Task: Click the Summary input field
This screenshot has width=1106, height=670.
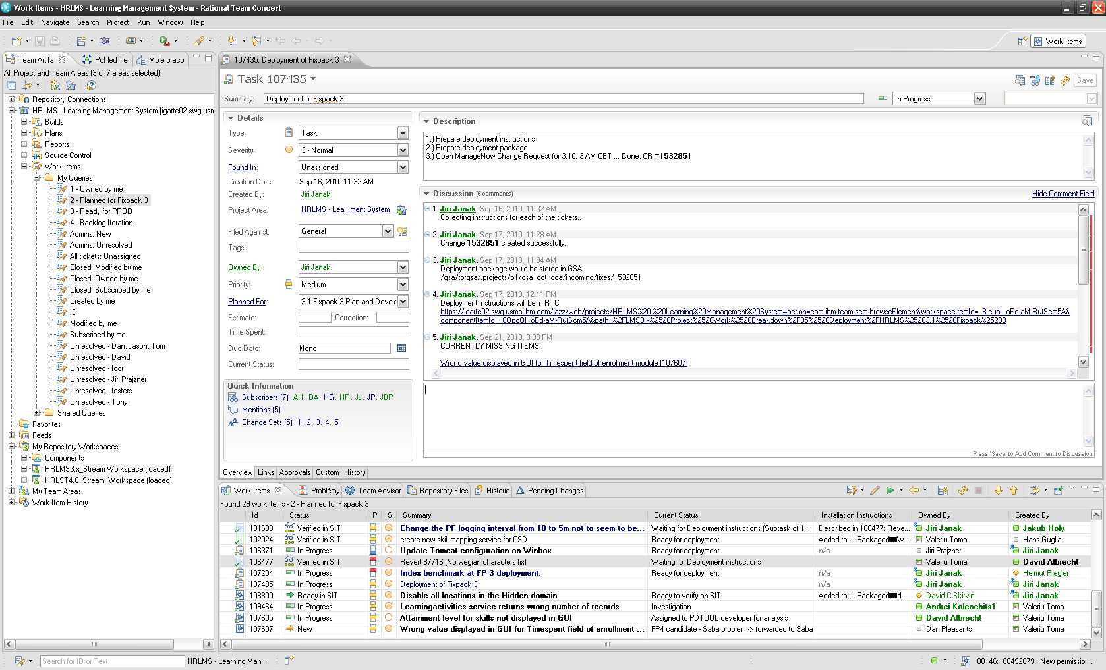Action: point(564,99)
